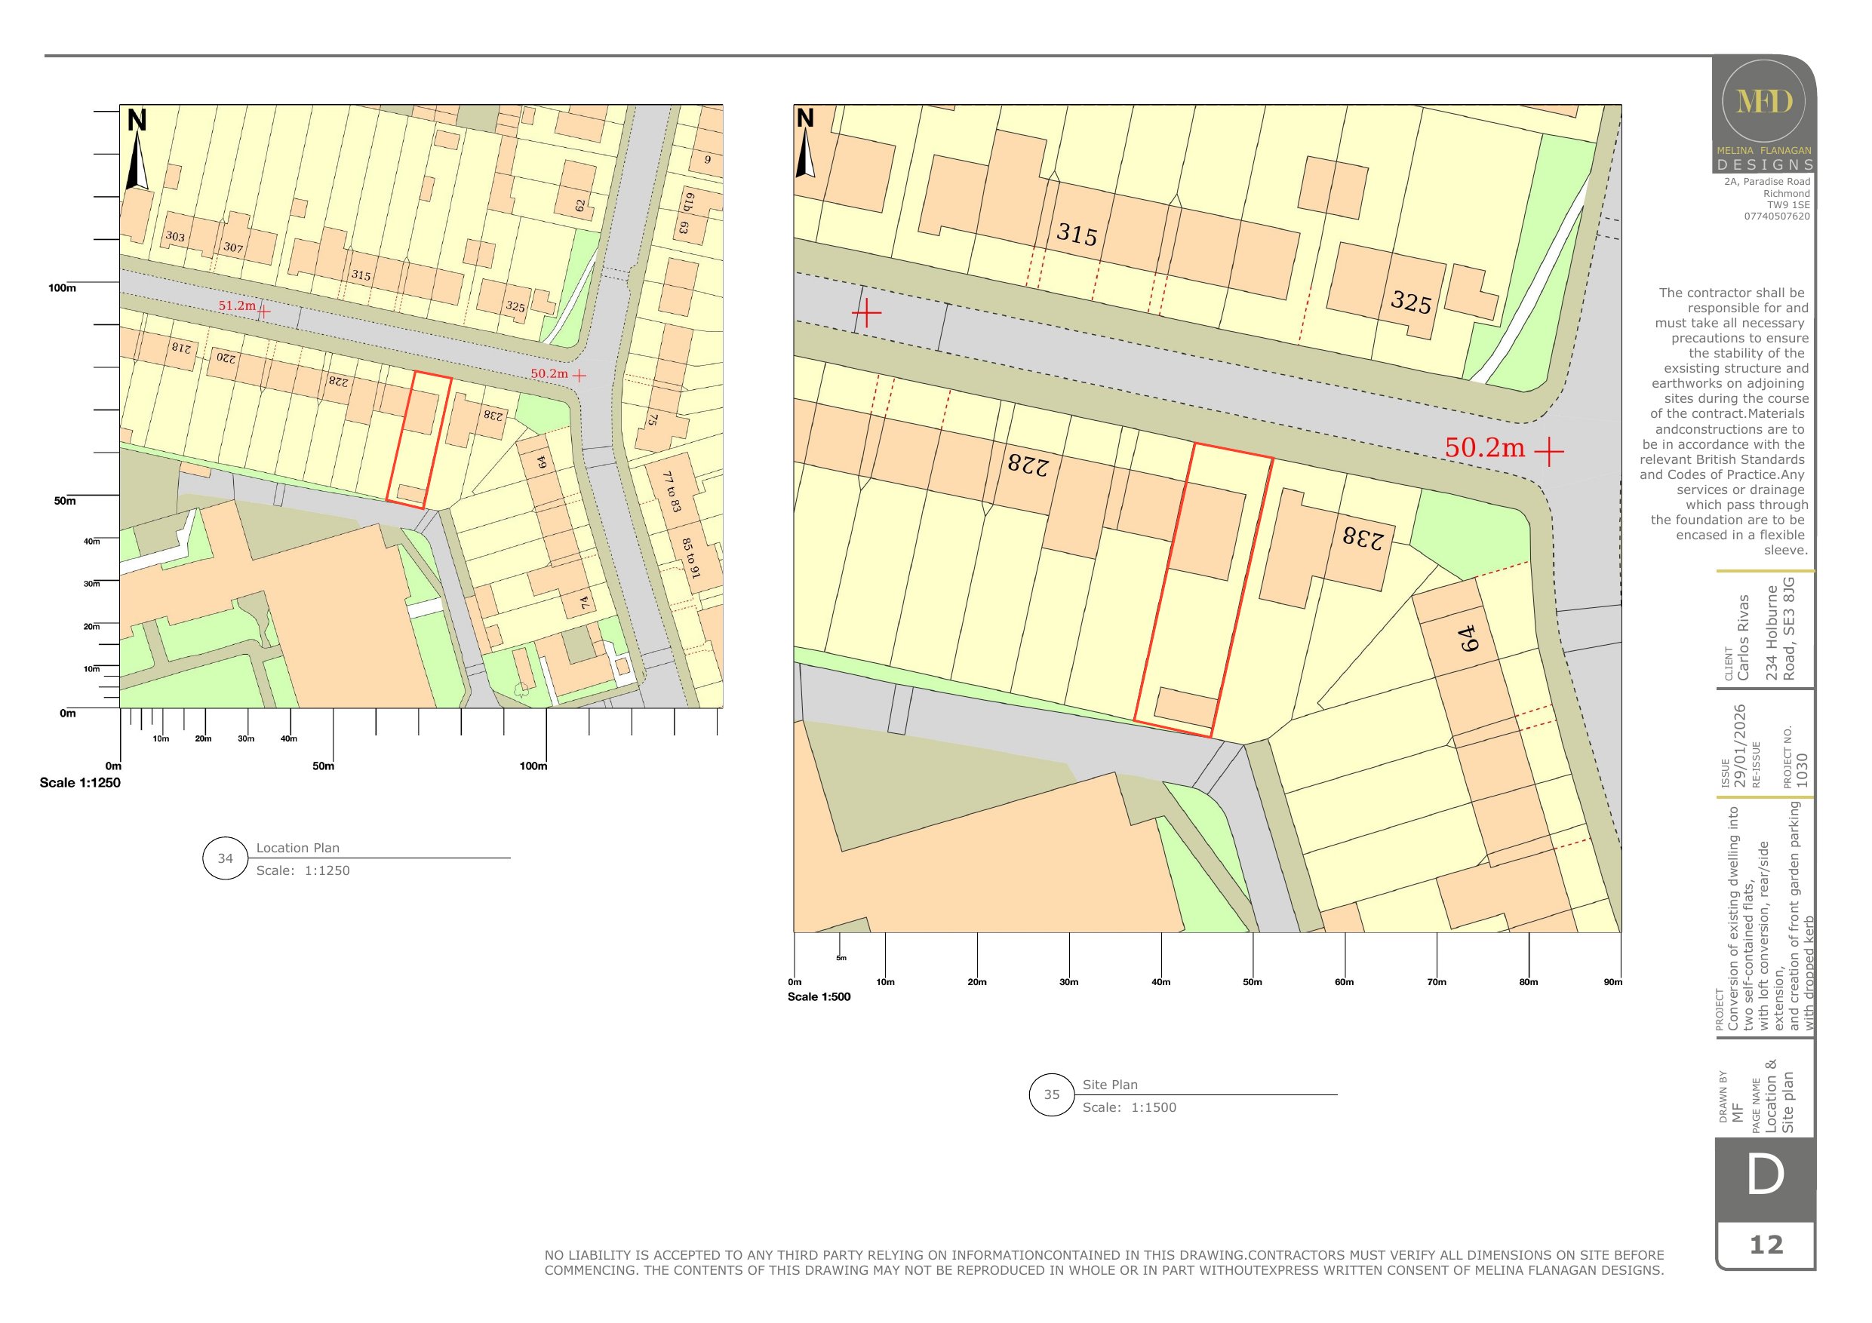Click client name Carlos Rivas

coord(1743,637)
